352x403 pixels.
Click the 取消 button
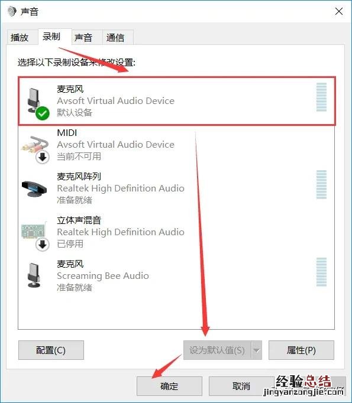pyautogui.click(x=241, y=386)
